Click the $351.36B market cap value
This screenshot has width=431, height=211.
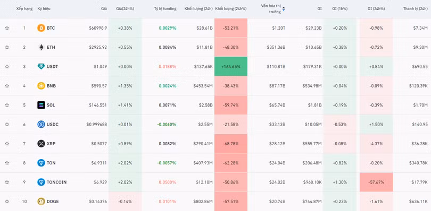click(276, 47)
